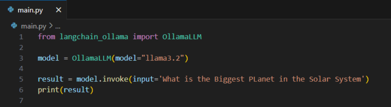
Task: Expand the breadcrumb chevron after main.py
Action: coord(51,26)
